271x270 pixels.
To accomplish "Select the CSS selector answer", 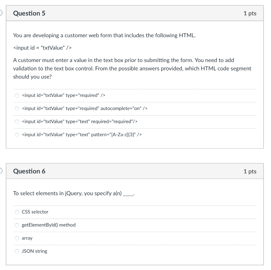I will coord(17,212).
